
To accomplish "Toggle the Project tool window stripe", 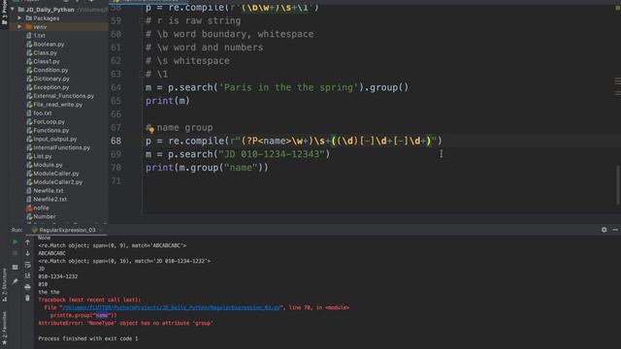I will 4,13.
